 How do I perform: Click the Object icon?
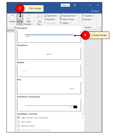click(61, 23)
